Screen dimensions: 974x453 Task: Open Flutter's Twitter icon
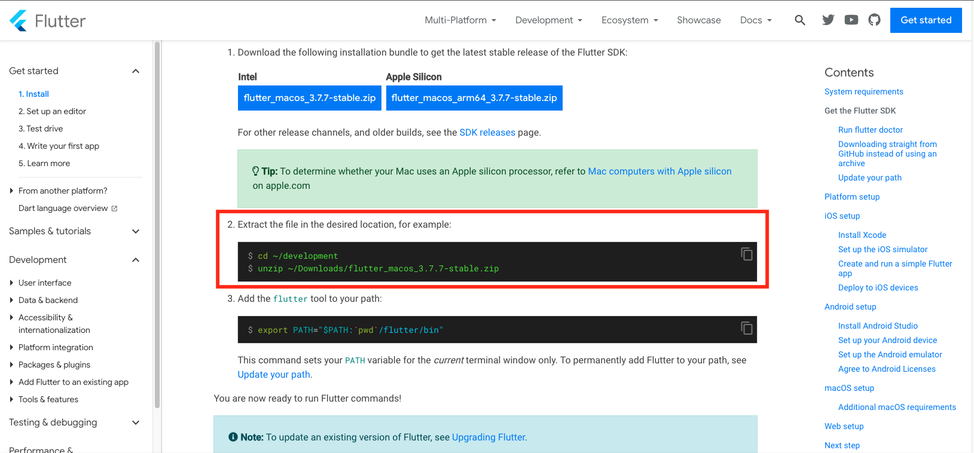828,20
